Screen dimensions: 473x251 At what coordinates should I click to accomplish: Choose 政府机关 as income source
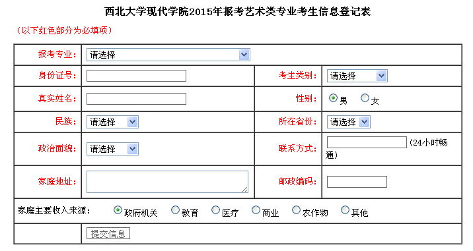point(118,209)
